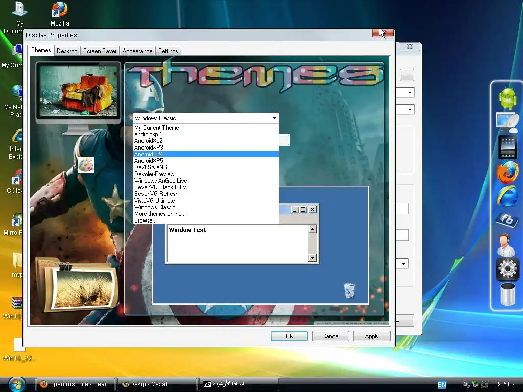Open the lowest dropdown arrow in the background window
Viewport: 523px width, 392px height.
tap(403, 264)
